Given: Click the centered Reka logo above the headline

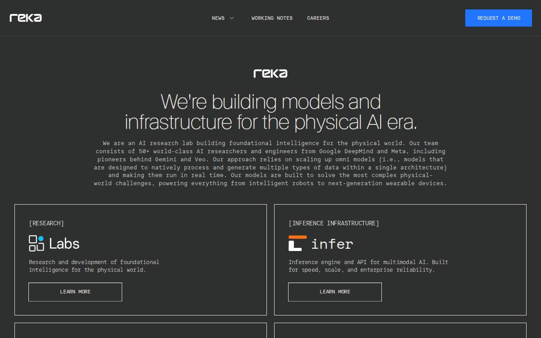Looking at the screenshot, I should (270, 73).
